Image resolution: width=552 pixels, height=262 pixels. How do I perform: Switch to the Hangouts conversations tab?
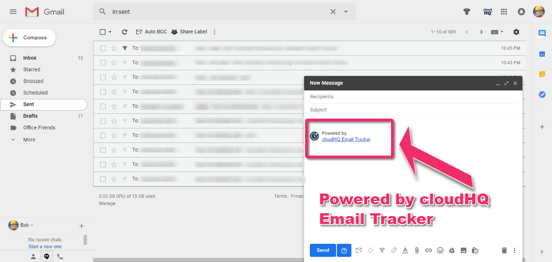46,257
